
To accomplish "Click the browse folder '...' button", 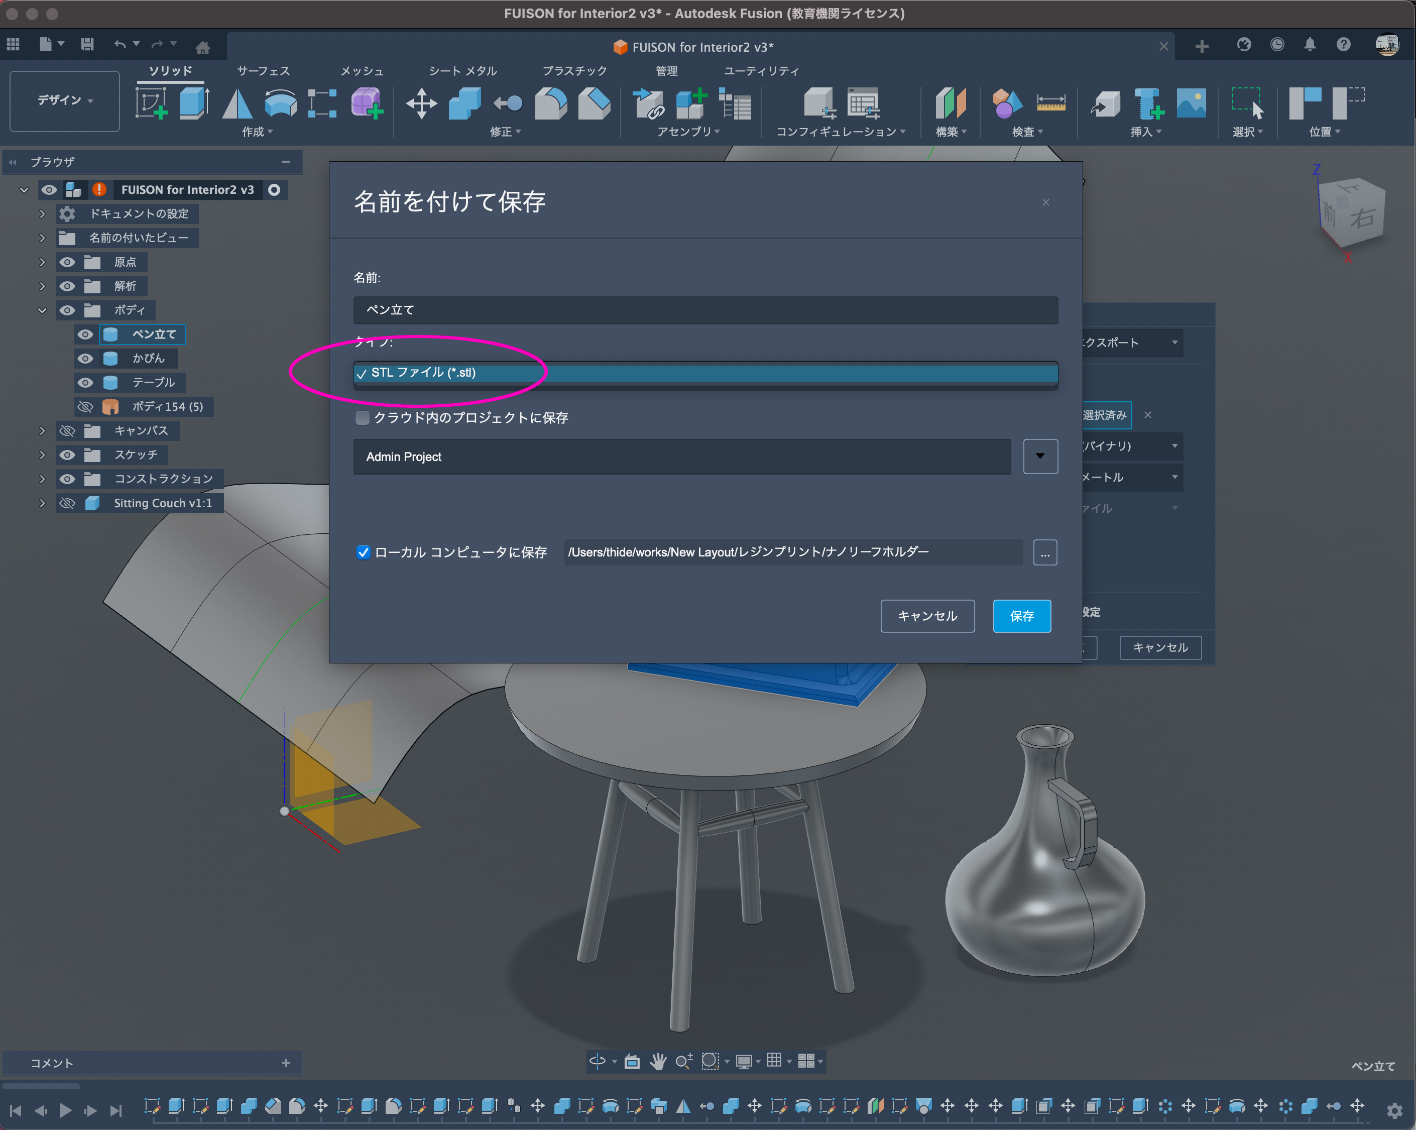I will (x=1044, y=552).
